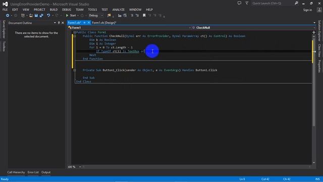Click the Open File folder icon
Image resolution: width=323 pixels, height=182 pixels.
pyautogui.click(x=31, y=16)
